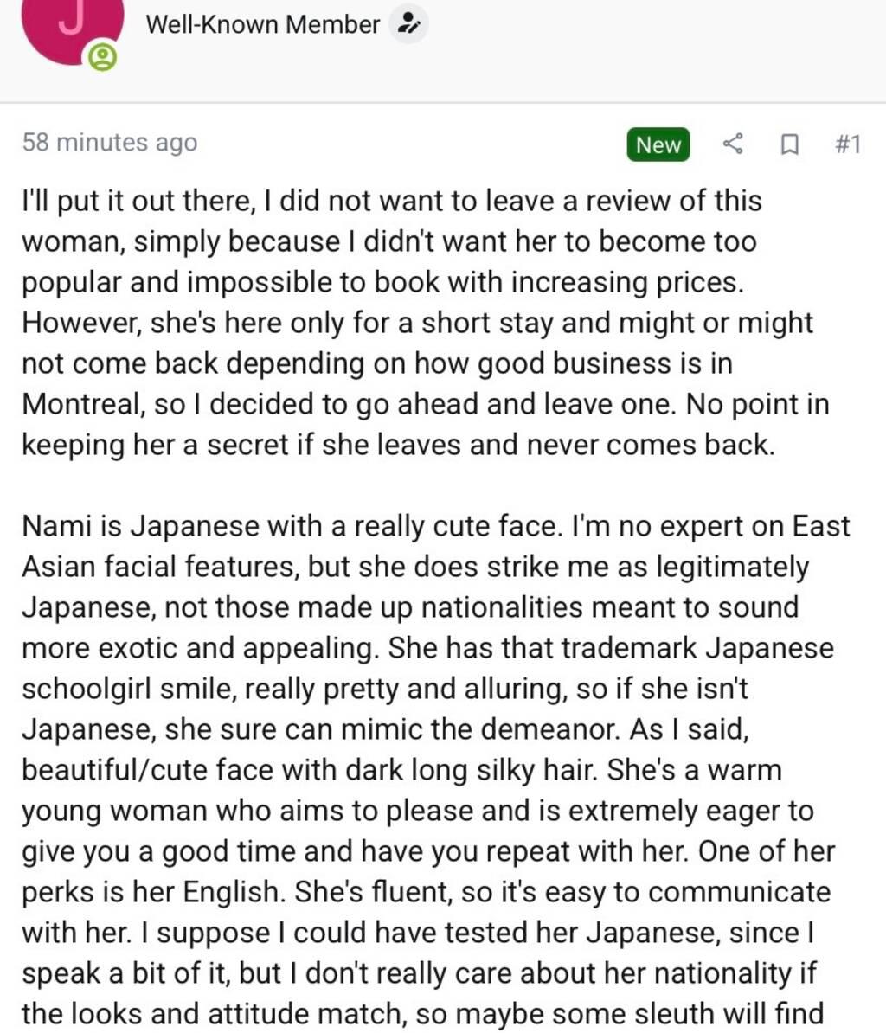
Task: Click the green online status indicator
Action: (x=102, y=58)
